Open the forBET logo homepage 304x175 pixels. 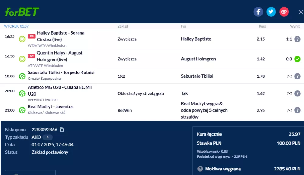(22, 12)
